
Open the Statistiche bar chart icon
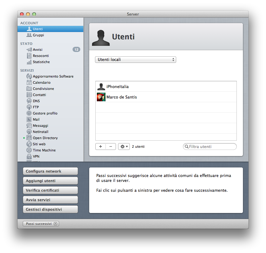point(29,62)
